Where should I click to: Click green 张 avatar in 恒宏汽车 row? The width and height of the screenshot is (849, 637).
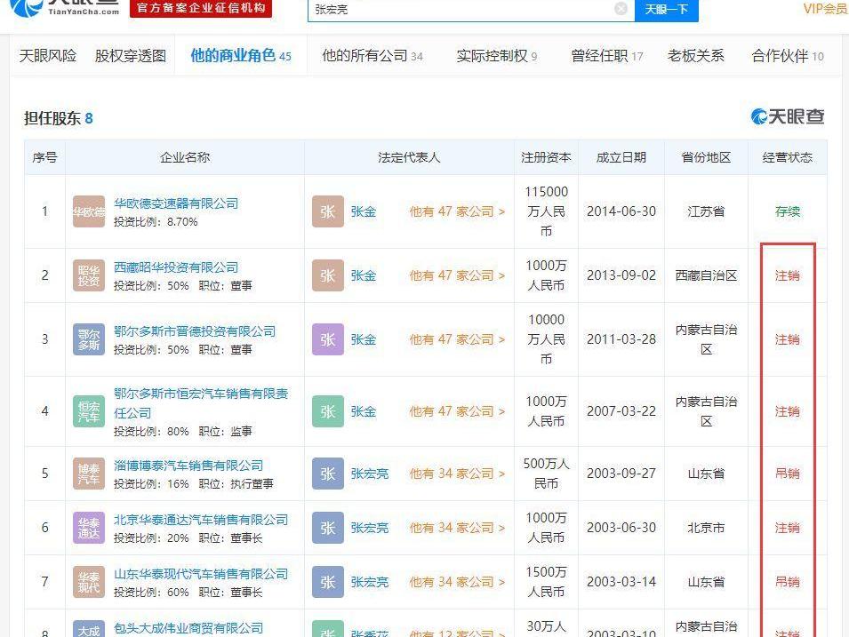pyautogui.click(x=327, y=411)
